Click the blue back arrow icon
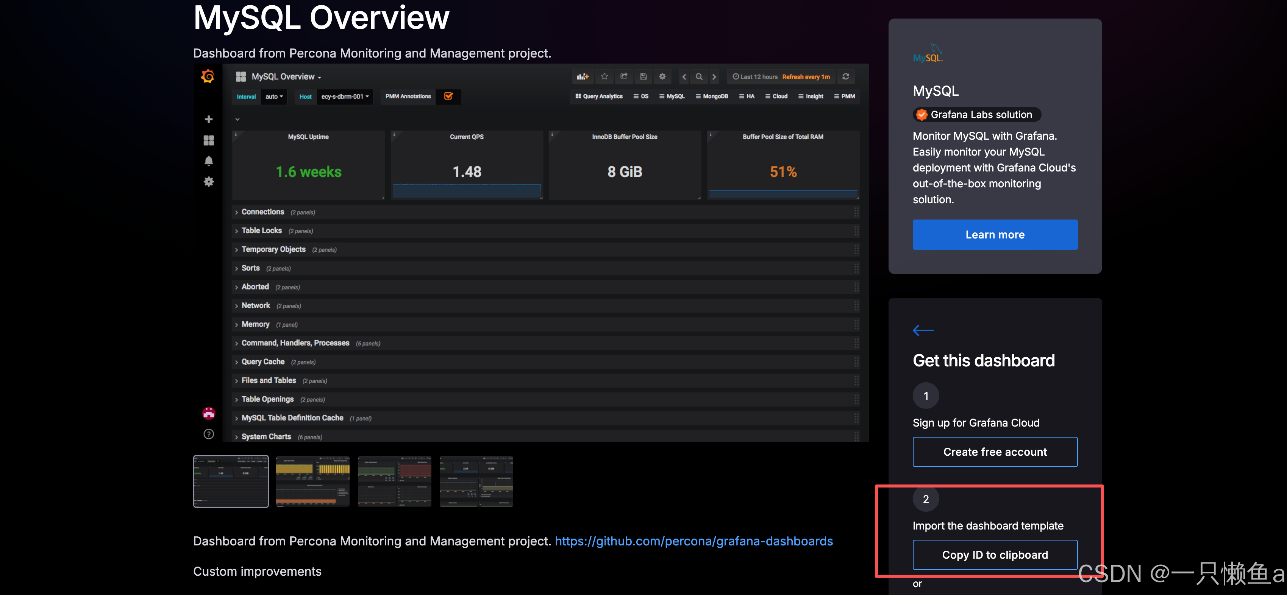 (923, 330)
